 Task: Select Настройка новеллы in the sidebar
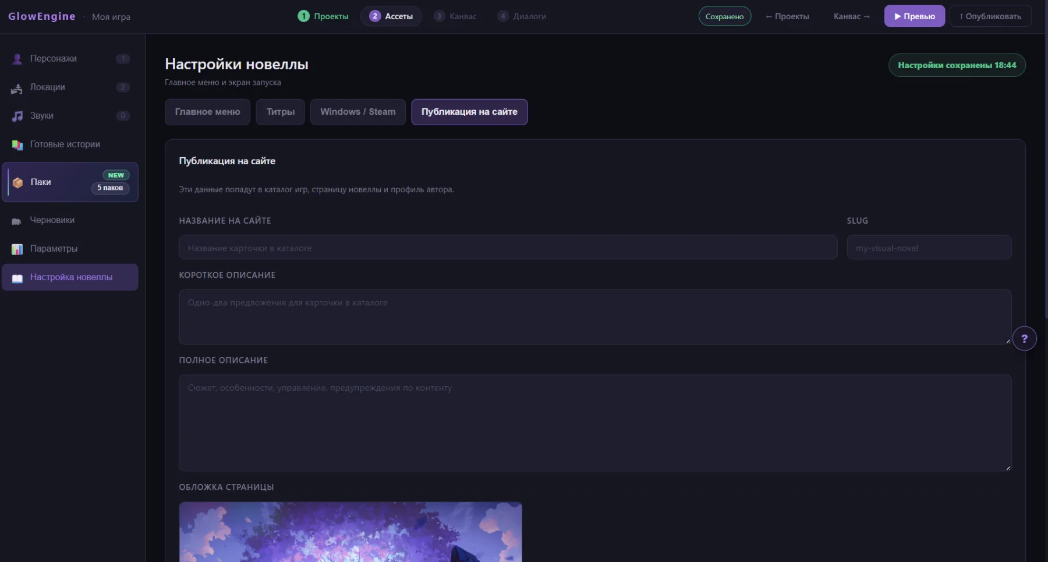[70, 277]
